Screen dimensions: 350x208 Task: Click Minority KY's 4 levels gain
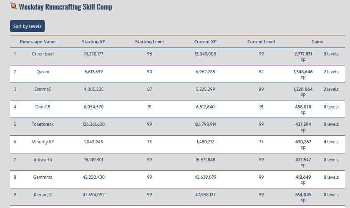(x=331, y=142)
